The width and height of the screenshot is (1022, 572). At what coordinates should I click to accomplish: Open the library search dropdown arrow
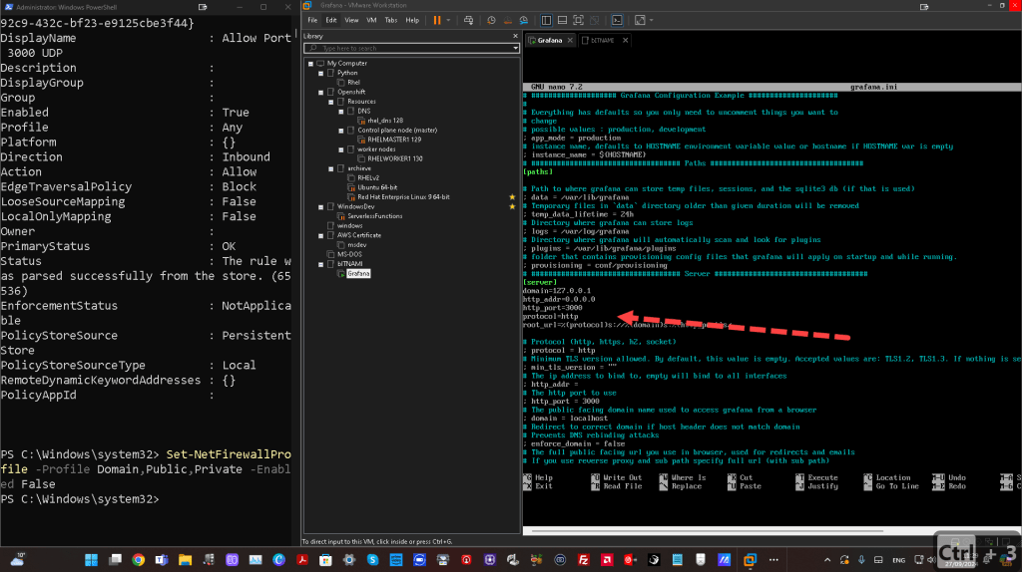[515, 48]
